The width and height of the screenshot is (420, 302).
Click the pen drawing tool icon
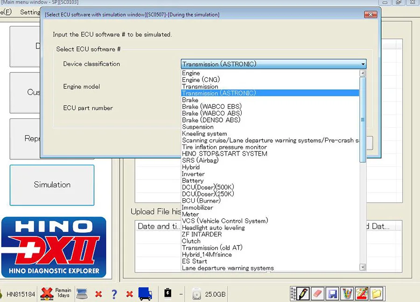coord(303,294)
